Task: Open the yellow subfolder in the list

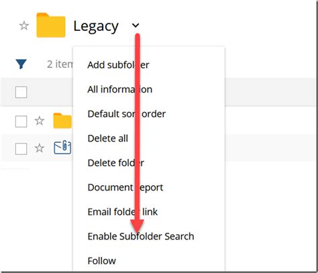Action: 62,121
